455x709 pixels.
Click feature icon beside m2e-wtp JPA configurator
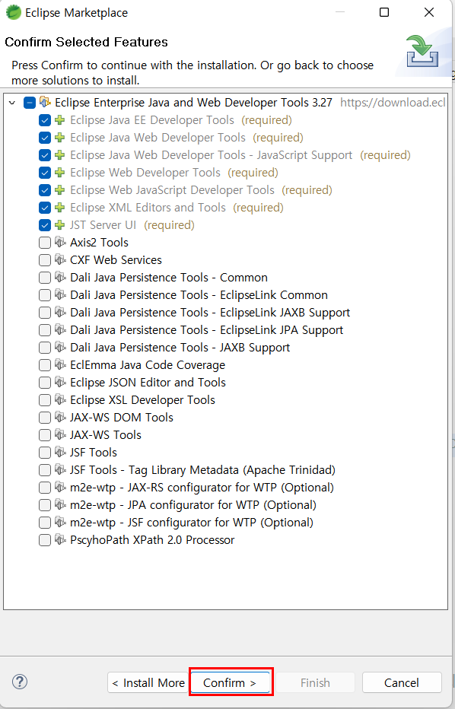click(x=60, y=504)
